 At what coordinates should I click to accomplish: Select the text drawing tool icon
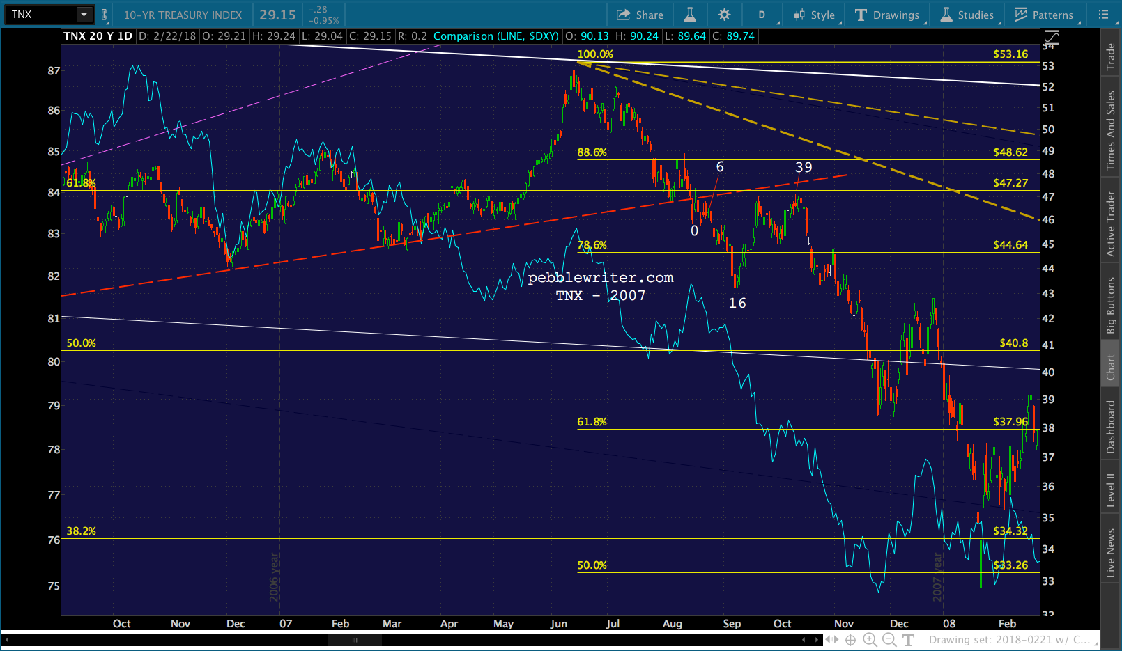[908, 640]
